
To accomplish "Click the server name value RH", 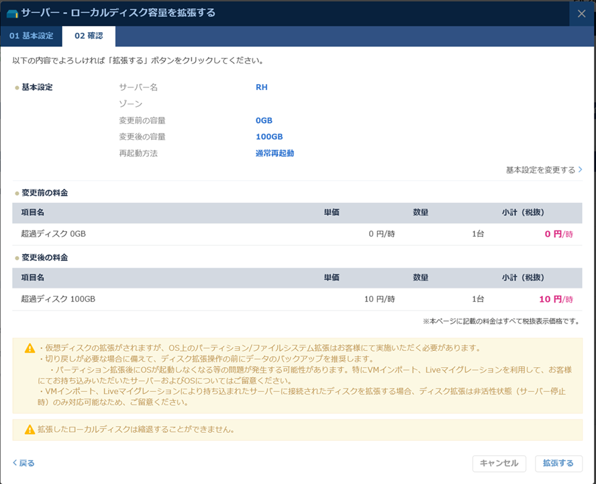I will [262, 87].
